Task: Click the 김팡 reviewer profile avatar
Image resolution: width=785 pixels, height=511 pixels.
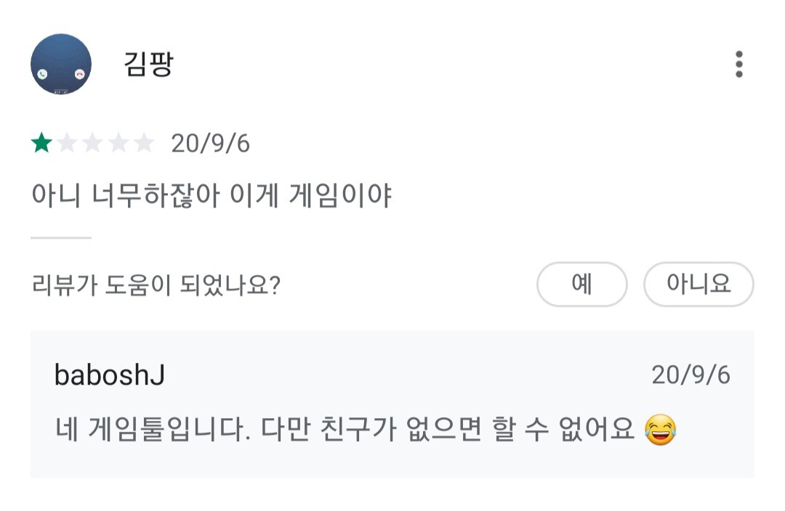Action: coord(61,64)
